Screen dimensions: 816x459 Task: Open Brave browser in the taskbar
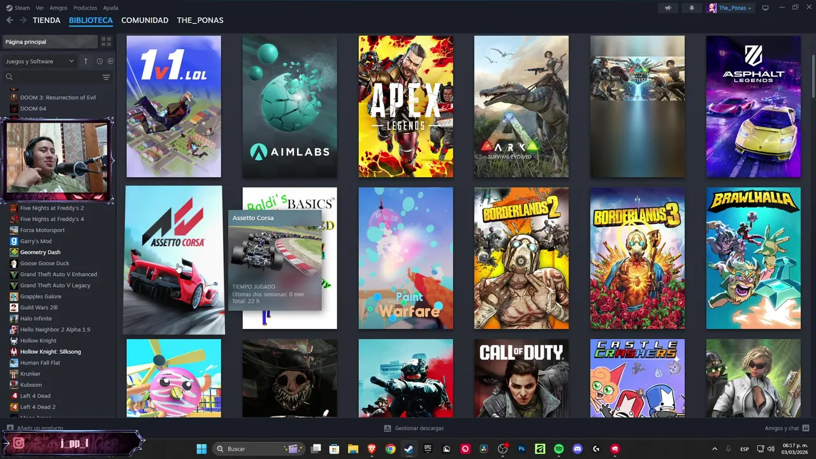(x=372, y=449)
